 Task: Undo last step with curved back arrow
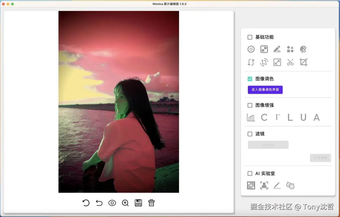pyautogui.click(x=99, y=203)
